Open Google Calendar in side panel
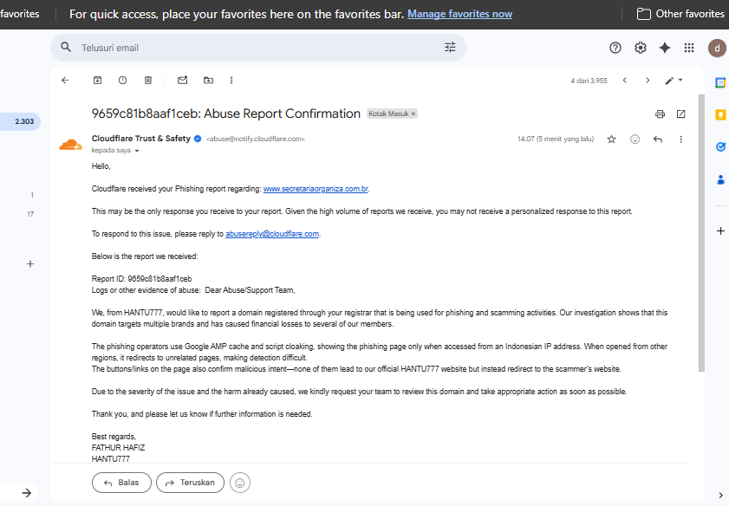 tap(720, 82)
